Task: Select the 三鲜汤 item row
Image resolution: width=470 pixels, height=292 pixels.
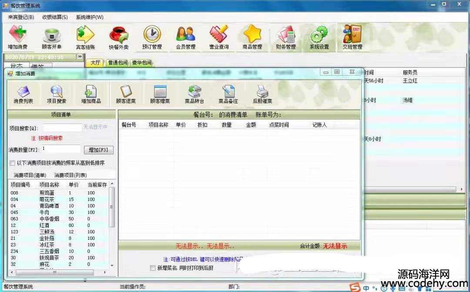Action: click(x=58, y=232)
